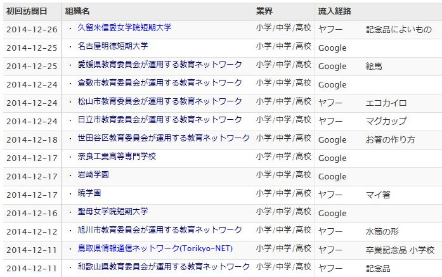The height and width of the screenshot is (277, 442).
Task: Select 聖母女学院短期大学 link
Action: (113, 212)
